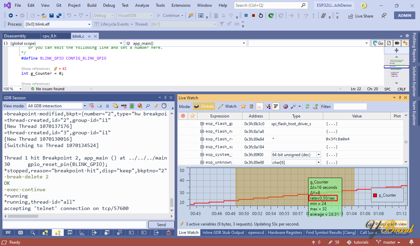The image size is (420, 246).
Task: Toggle the graph plot view in Live Watch
Action: [260, 106]
